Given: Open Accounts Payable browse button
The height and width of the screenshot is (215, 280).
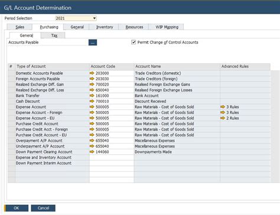Looking at the screenshot, I should (93, 43).
